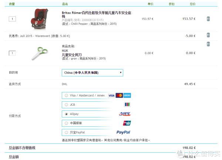The height and width of the screenshot is (160, 222).
Task: Click the 送货方式 label
Action: tap(15, 84)
